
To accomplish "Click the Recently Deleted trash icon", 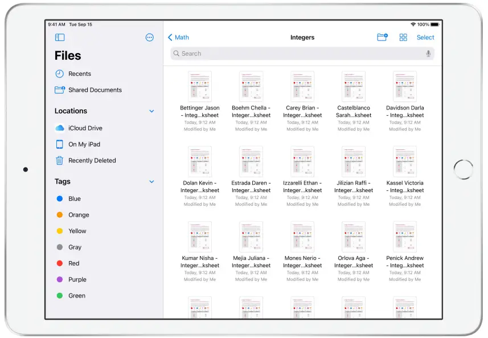I will pos(59,160).
